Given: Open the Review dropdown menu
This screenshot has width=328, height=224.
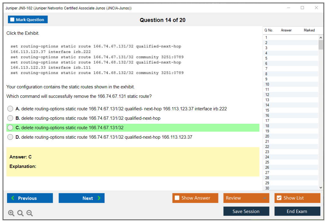Looking at the screenshot, I should 246,198.
